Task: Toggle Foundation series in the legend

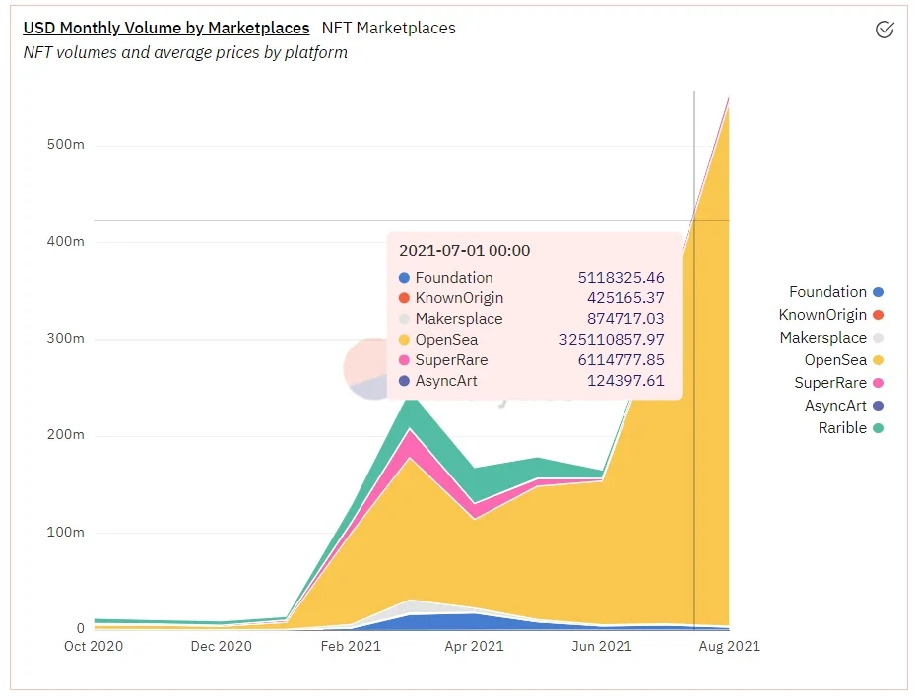Action: tap(827, 292)
